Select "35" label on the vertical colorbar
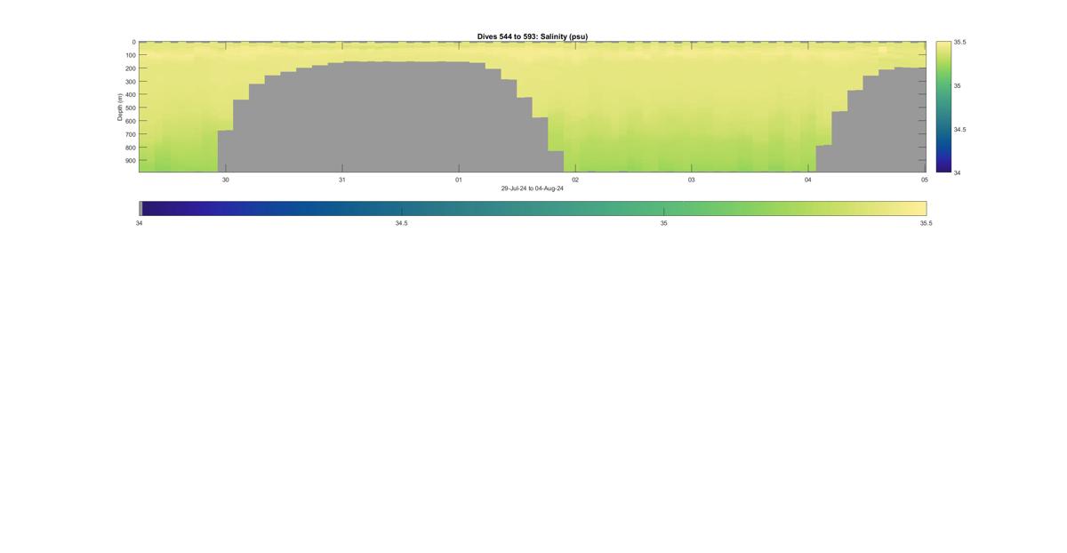 tap(958, 85)
